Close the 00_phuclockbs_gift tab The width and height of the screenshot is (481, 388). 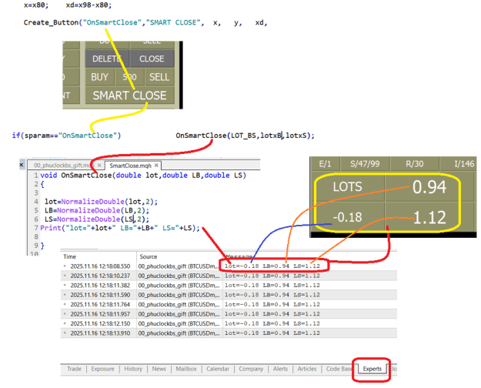tap(99, 166)
